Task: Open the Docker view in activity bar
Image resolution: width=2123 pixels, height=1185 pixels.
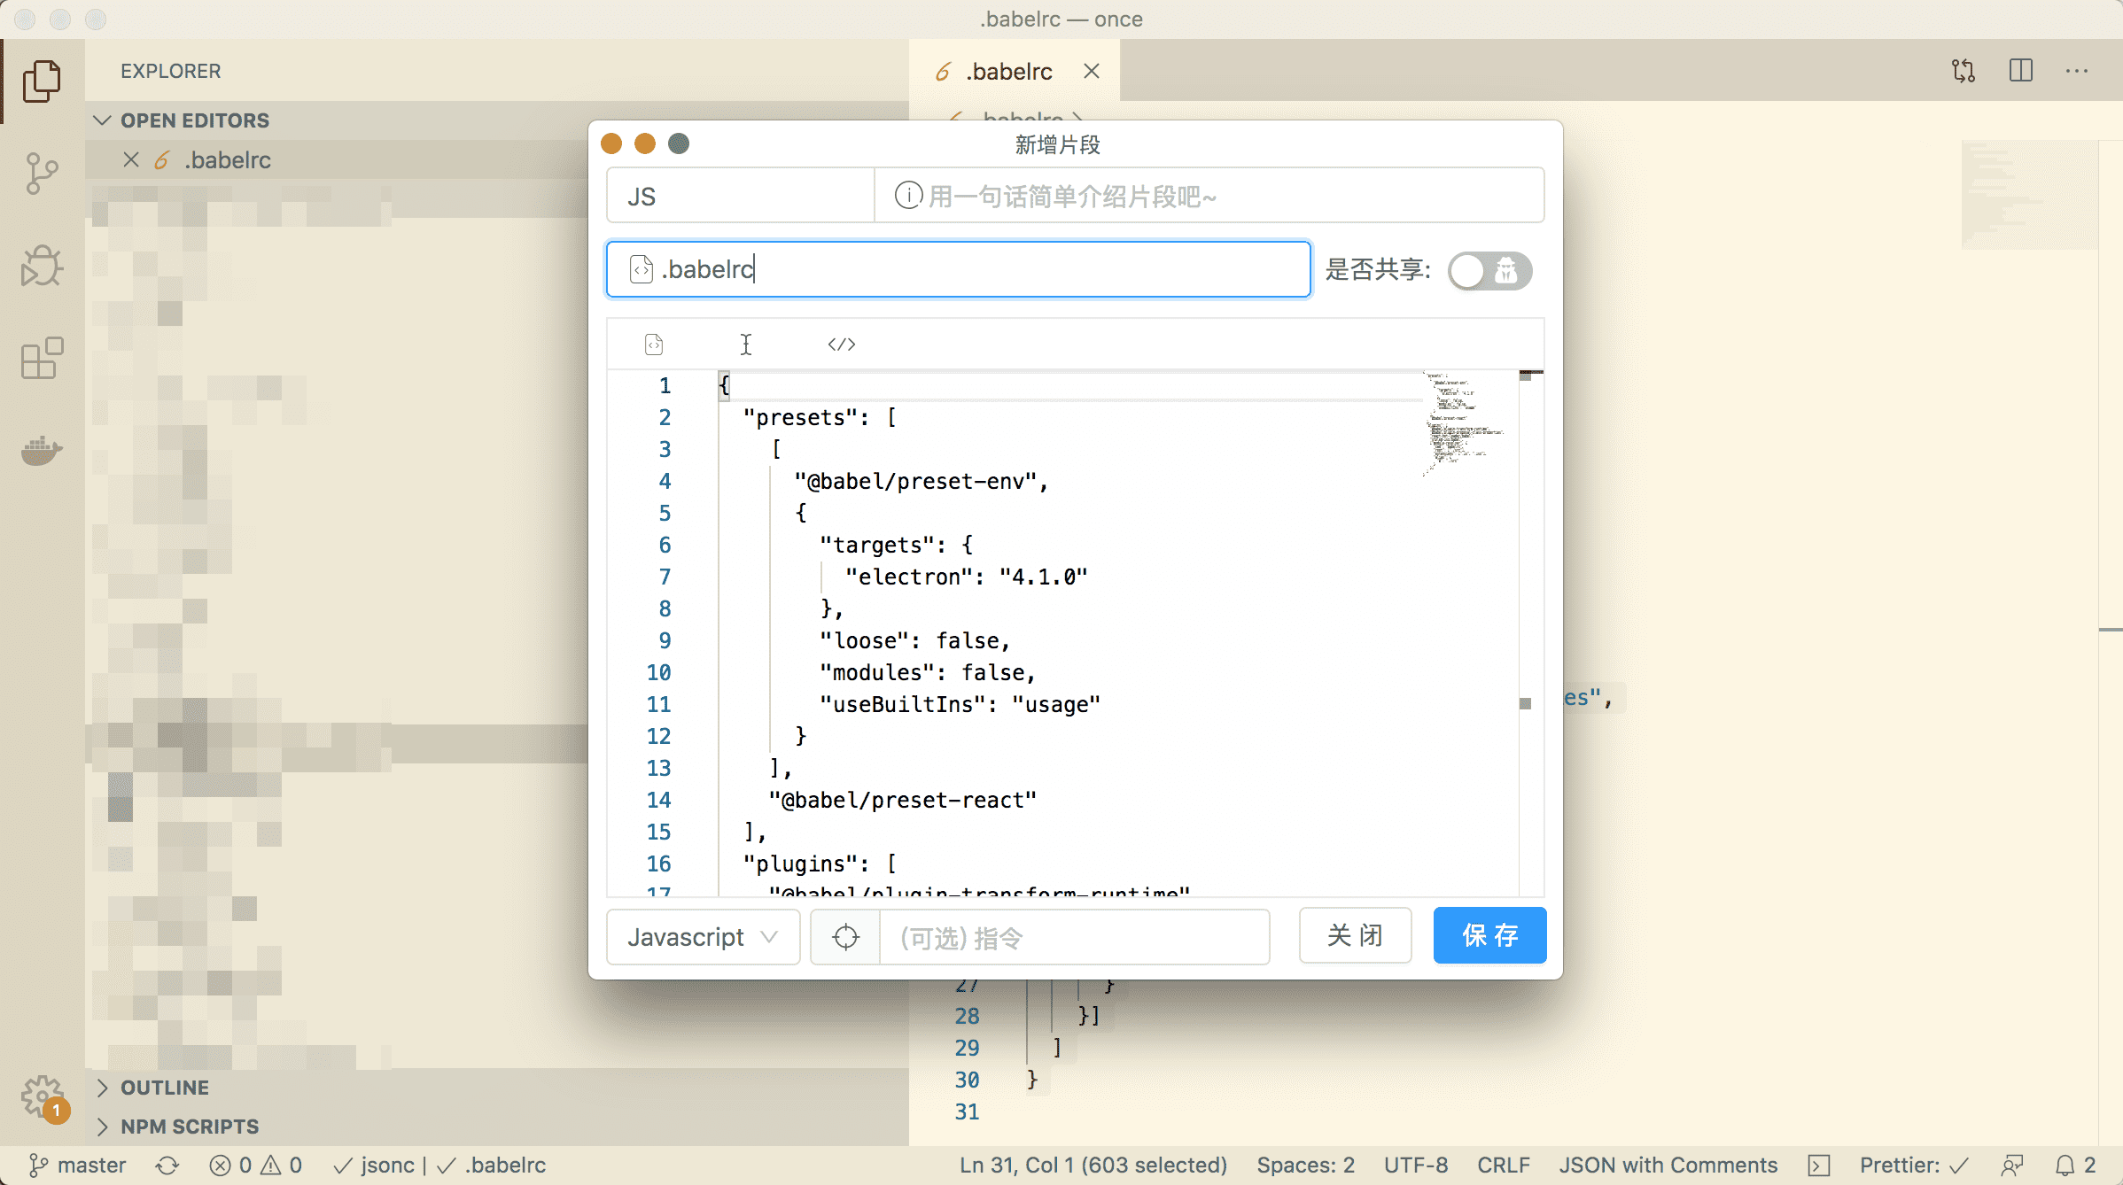Action: [42, 450]
